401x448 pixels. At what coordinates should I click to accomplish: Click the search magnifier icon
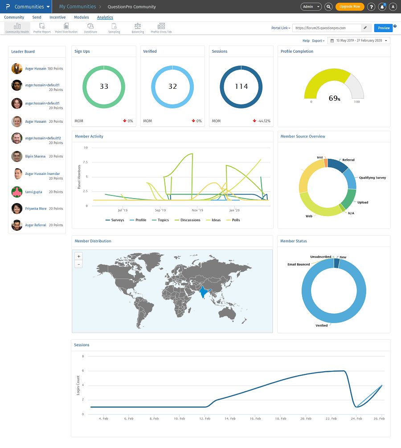pos(328,7)
